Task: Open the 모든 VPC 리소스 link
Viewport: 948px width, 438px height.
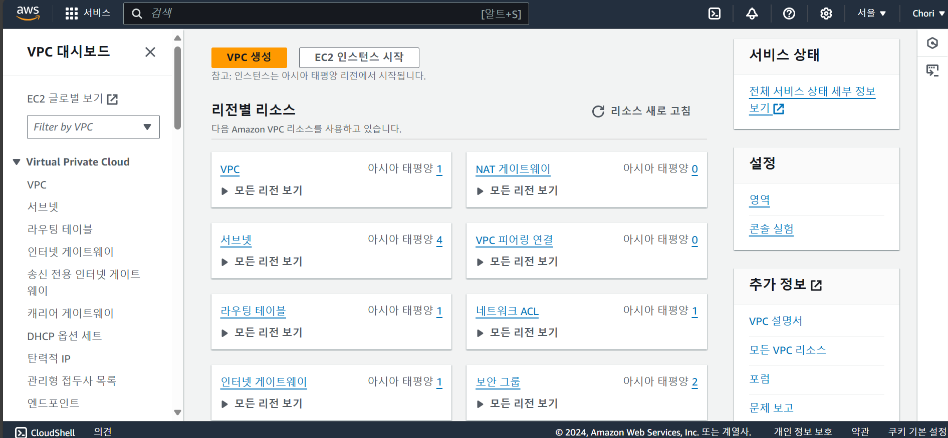Action: (788, 350)
